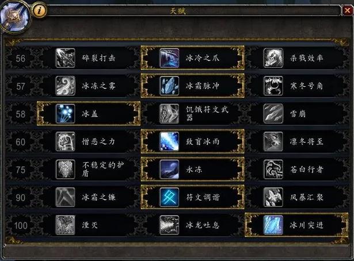Click the class portrait in corner

[14, 16]
